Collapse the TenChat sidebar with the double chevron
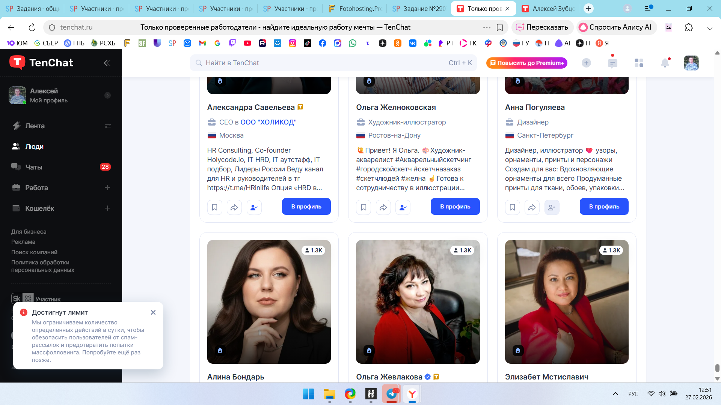721x405 pixels. tap(107, 63)
